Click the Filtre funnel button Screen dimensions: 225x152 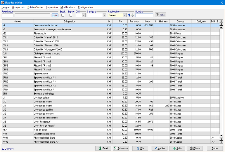click(x=160, y=15)
